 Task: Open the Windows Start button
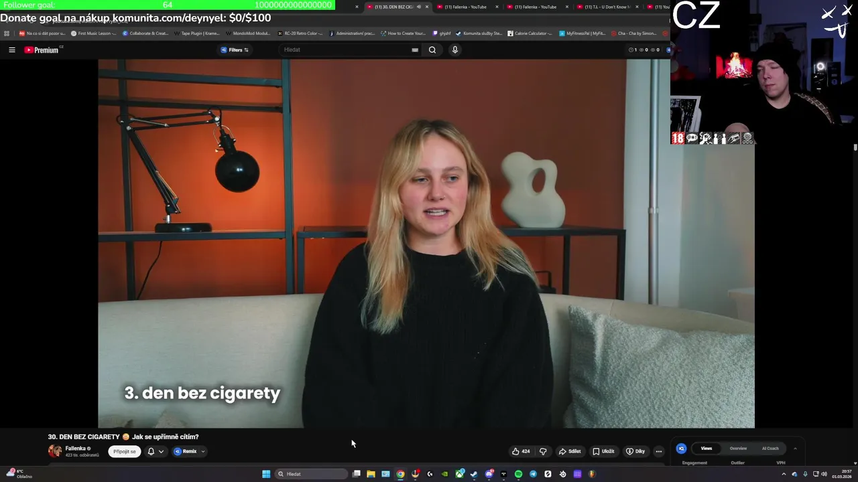coord(266,474)
